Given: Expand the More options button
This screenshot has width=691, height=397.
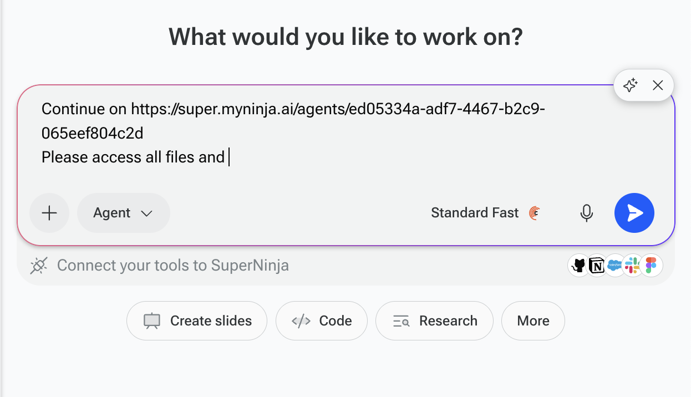Looking at the screenshot, I should pos(533,321).
